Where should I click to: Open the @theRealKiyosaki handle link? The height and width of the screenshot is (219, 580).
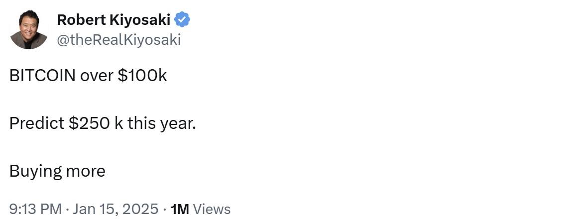(x=118, y=40)
